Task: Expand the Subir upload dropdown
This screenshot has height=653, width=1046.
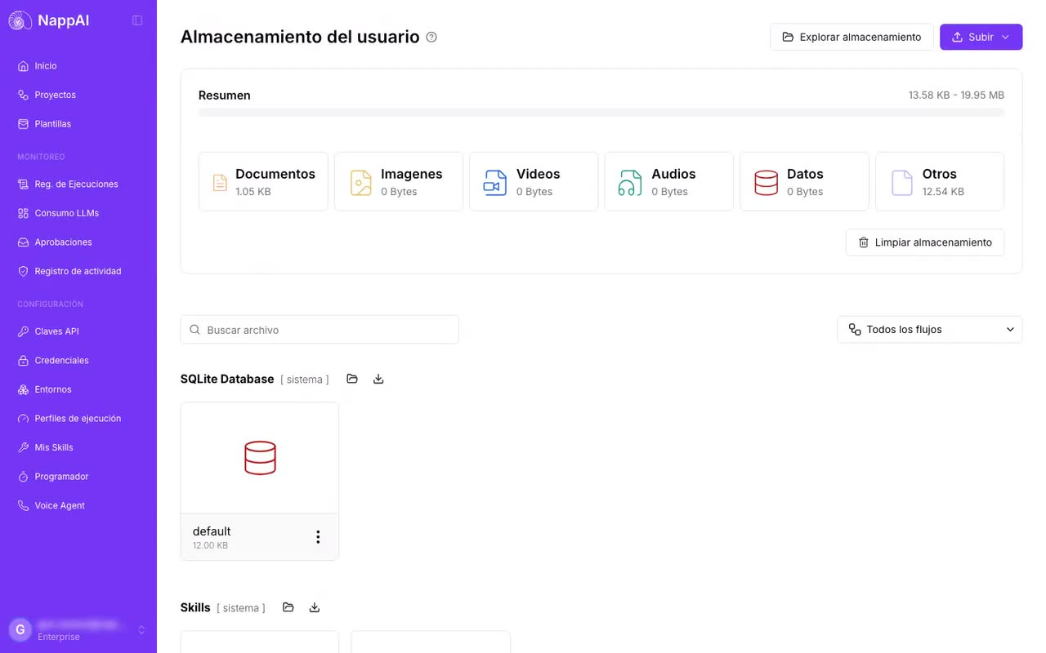Action: (981, 37)
